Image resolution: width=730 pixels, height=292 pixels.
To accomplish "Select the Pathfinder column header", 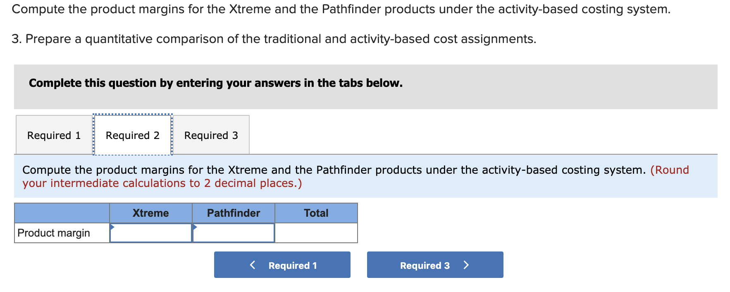I will [233, 213].
